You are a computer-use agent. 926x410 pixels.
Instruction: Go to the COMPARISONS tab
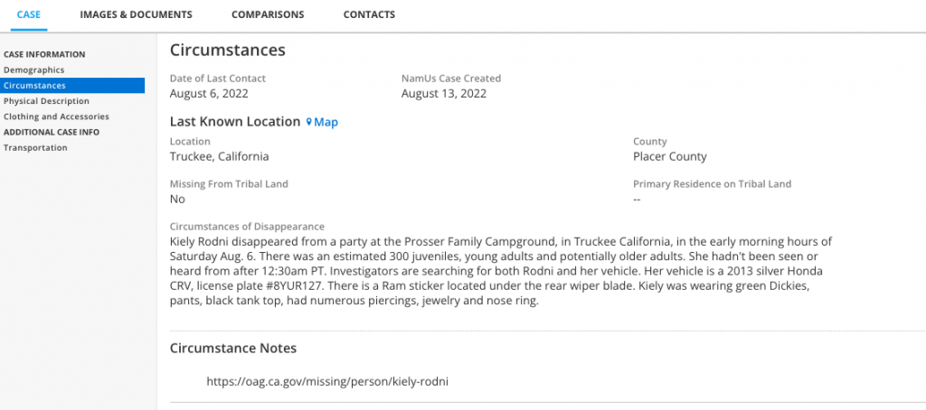click(x=268, y=14)
